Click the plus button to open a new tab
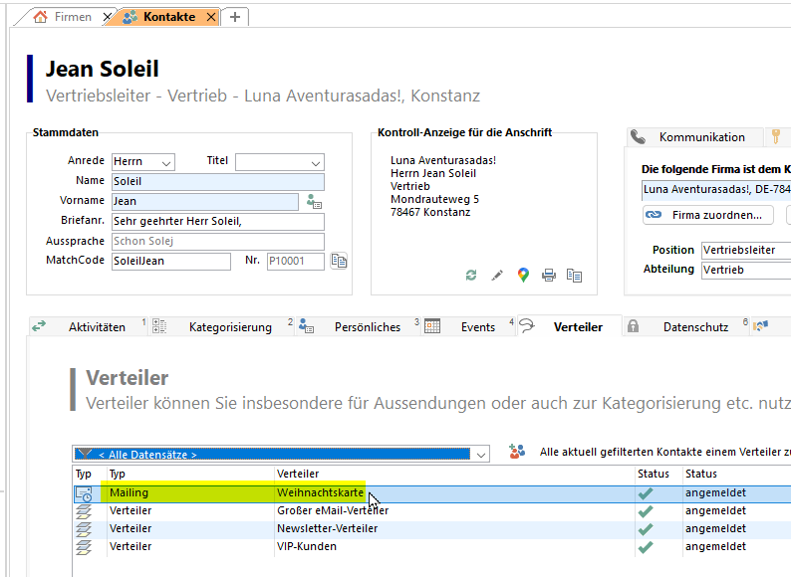 235,17
